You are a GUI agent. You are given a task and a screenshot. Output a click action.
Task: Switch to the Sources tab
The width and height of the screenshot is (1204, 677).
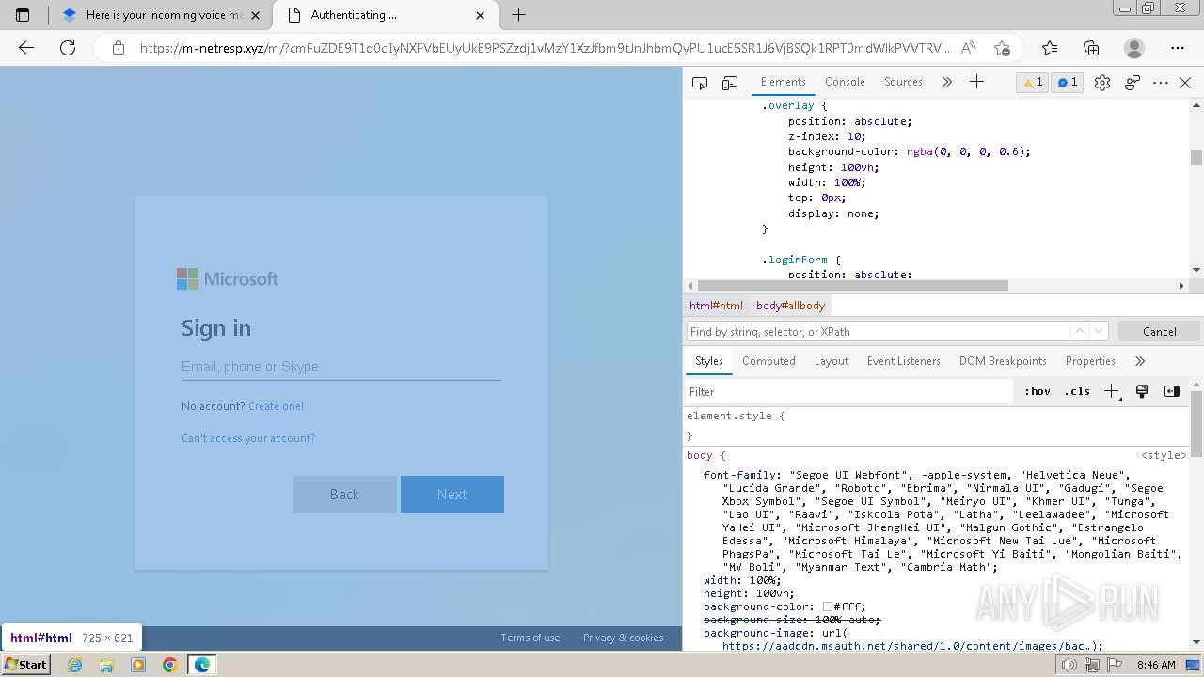point(903,82)
